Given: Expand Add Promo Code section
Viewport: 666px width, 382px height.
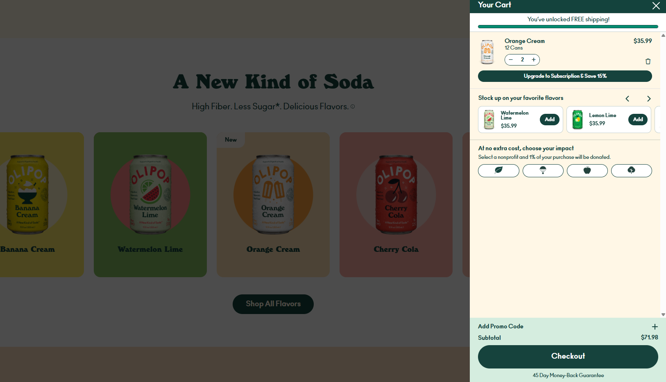Looking at the screenshot, I should coord(655,327).
